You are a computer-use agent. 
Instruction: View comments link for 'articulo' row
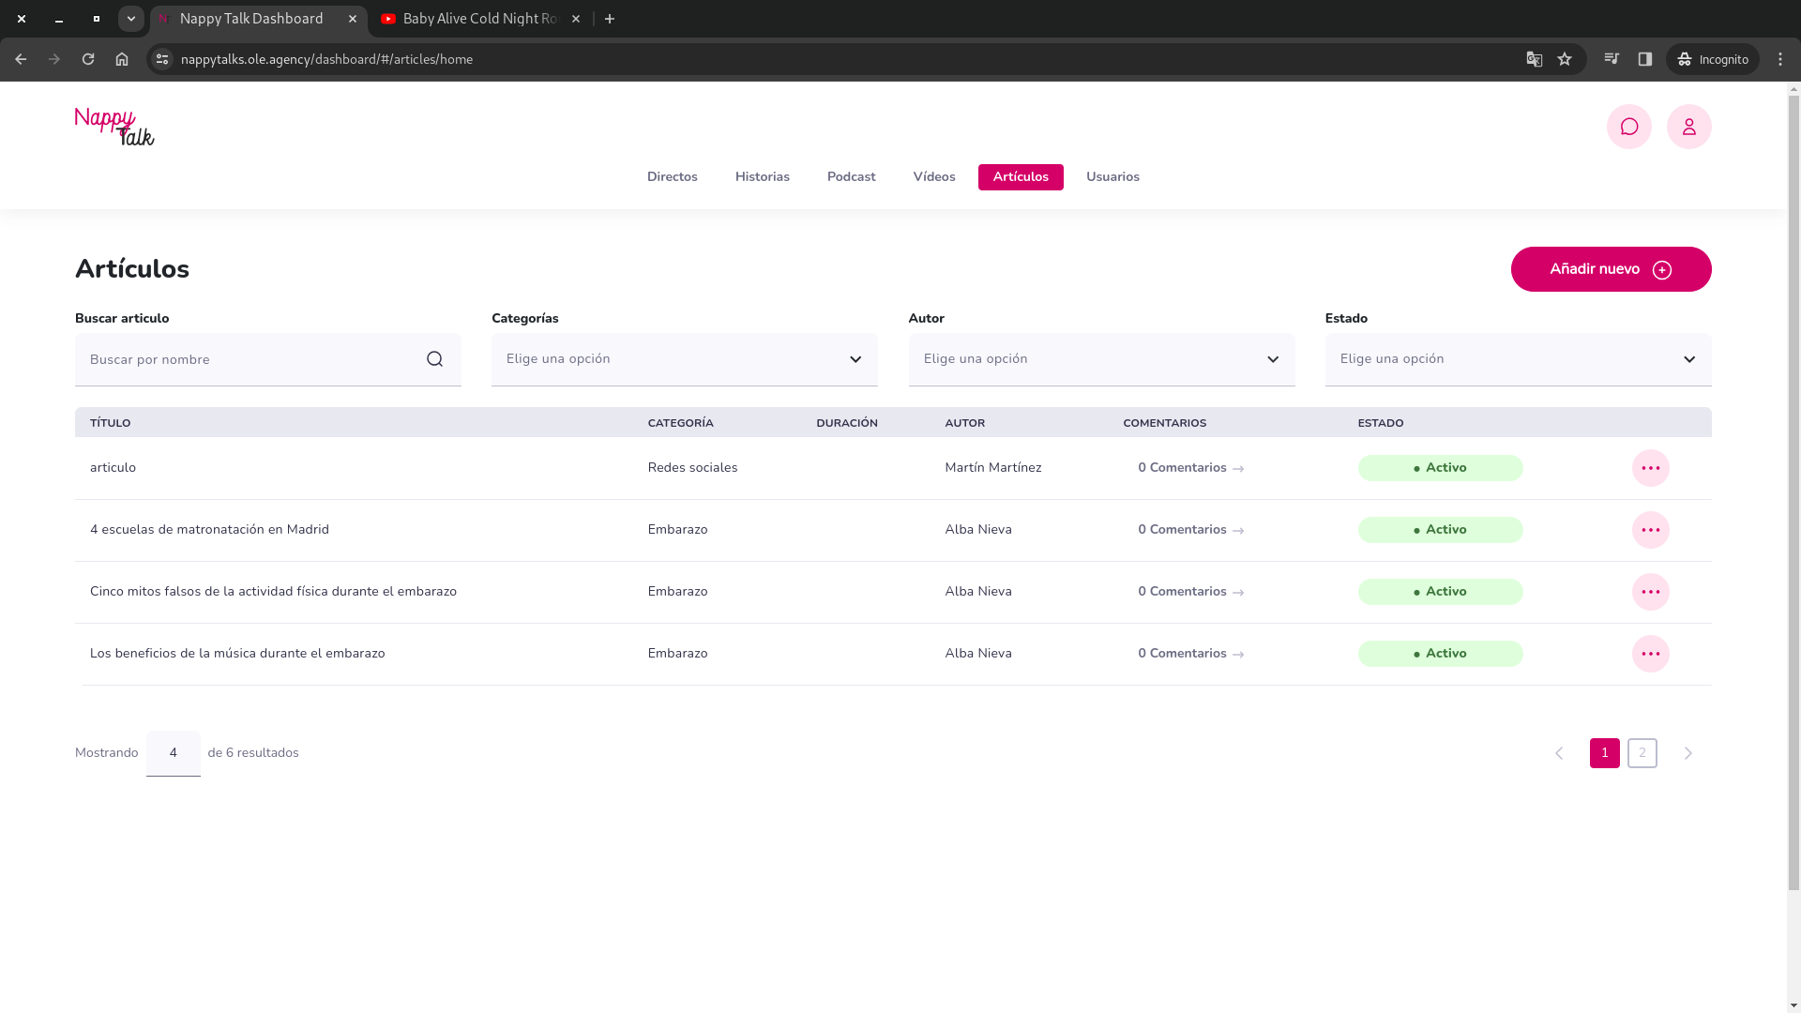coord(1190,468)
